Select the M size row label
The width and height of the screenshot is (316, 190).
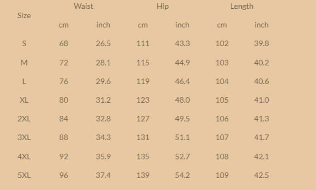pyautogui.click(x=24, y=62)
